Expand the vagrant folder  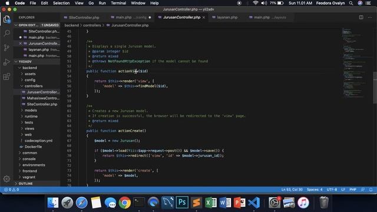point(19,177)
